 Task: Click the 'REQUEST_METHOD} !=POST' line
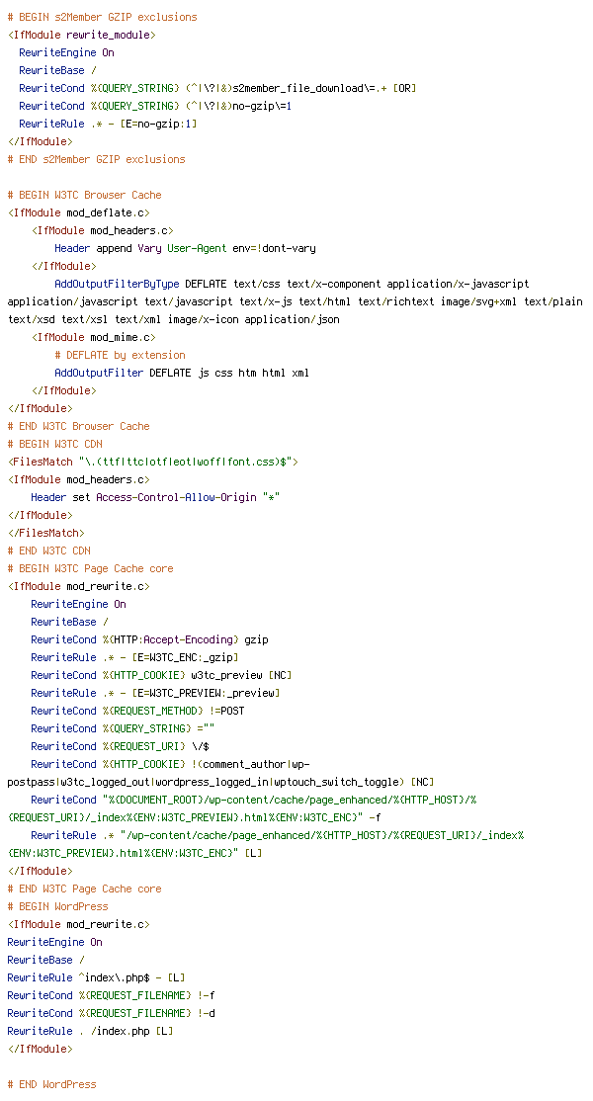click(x=137, y=711)
